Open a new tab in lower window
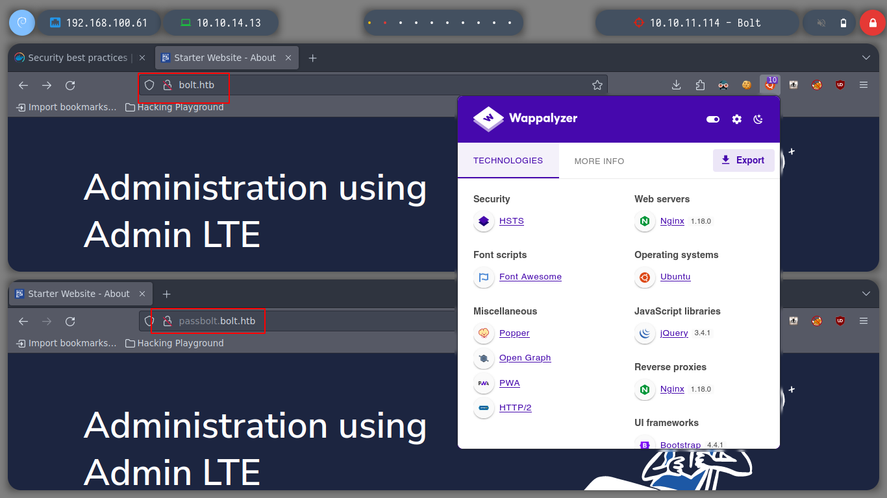The height and width of the screenshot is (498, 887). click(x=166, y=294)
